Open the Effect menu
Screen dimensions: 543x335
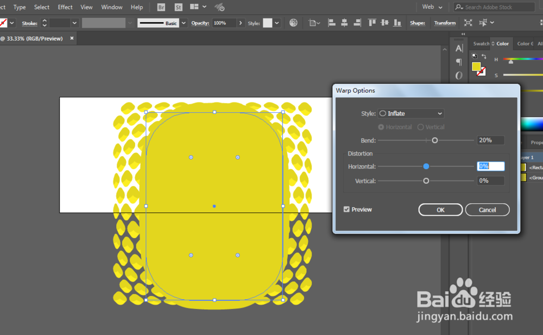tap(65, 7)
